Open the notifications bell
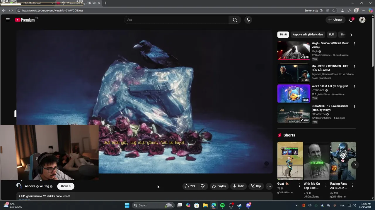This screenshot has height=210, width=375. point(351,20)
